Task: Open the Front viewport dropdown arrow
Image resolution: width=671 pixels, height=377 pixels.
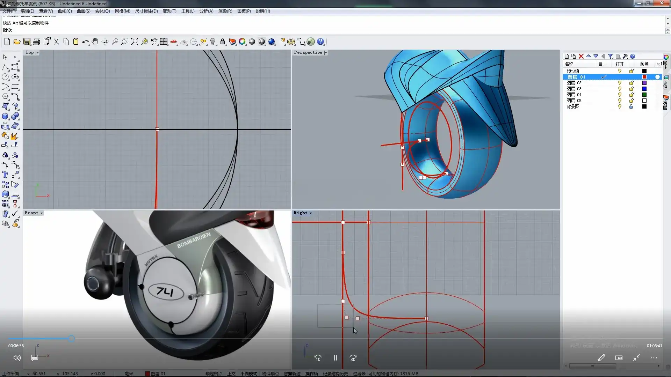Action: coord(42,213)
